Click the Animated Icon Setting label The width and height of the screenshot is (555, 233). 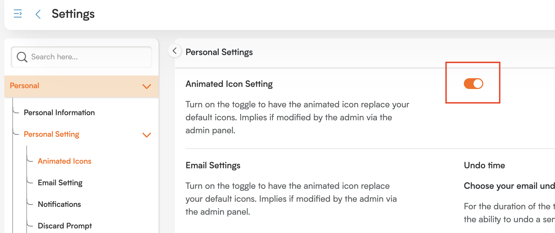point(229,84)
